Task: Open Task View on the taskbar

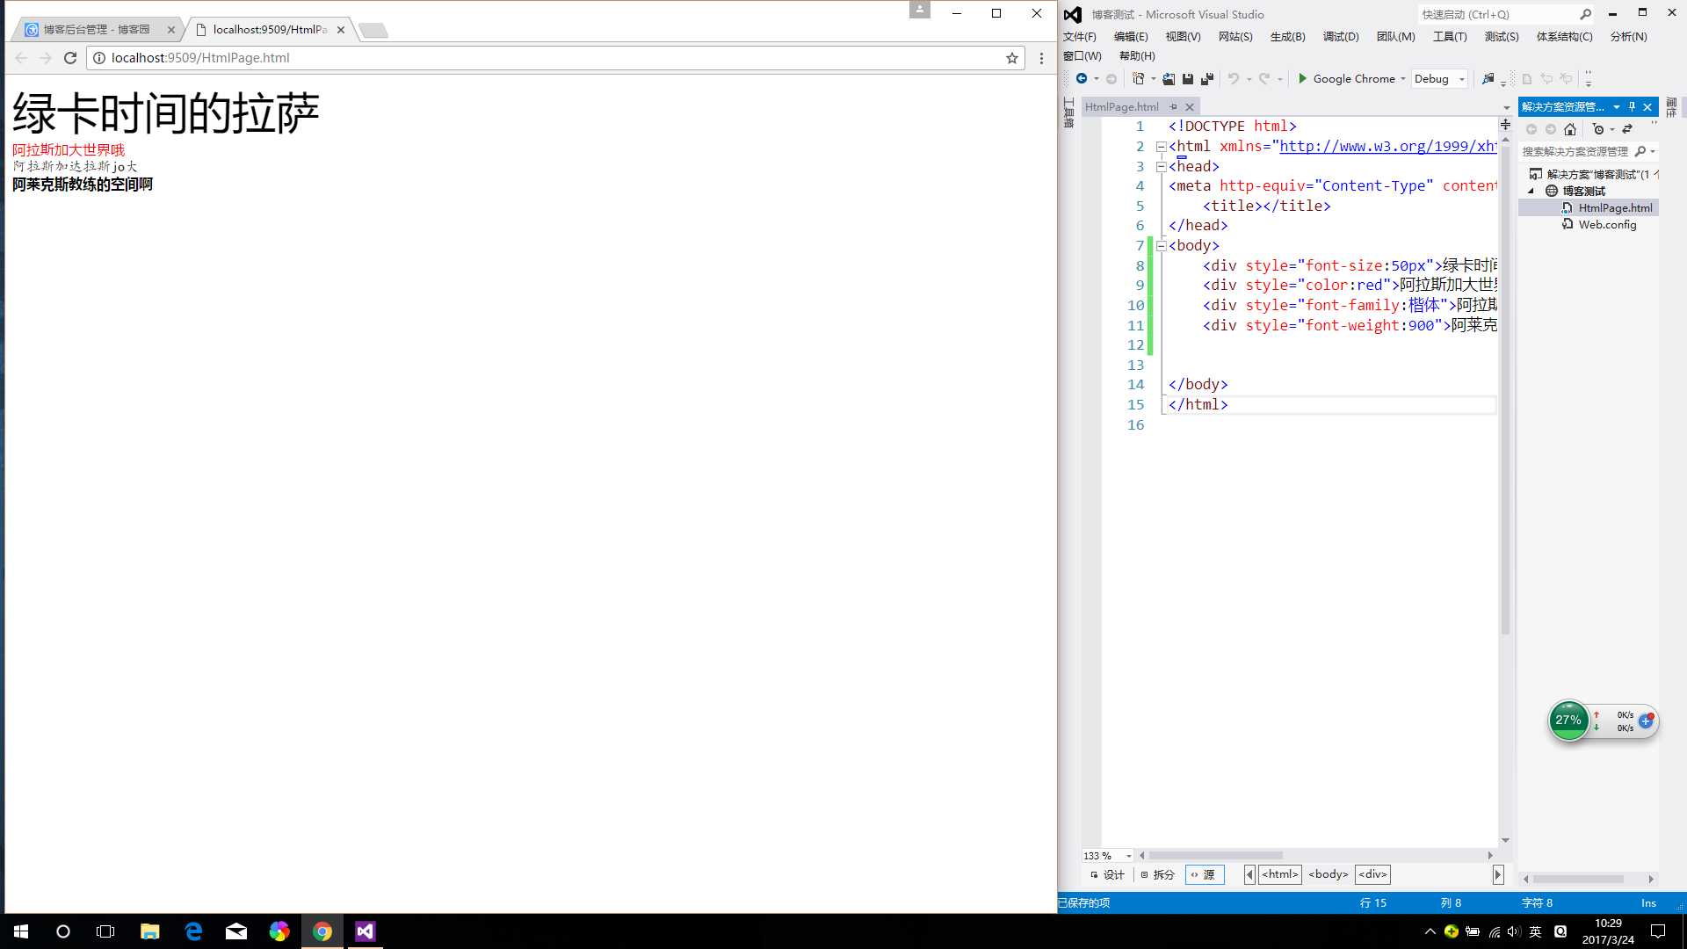Action: 105,931
